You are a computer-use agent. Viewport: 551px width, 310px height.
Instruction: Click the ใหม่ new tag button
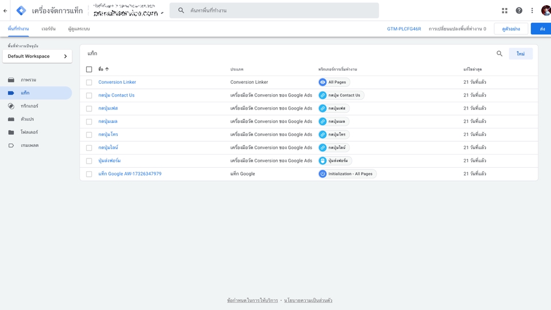point(521,54)
